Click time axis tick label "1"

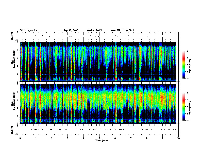pos(36,138)
